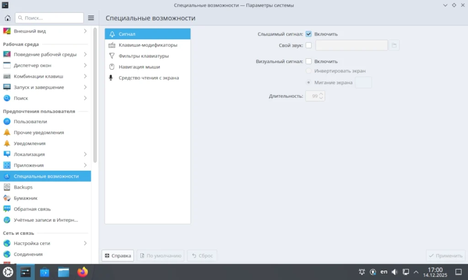Open the file manager from taskbar
Viewport: 468px width, 280px height.
[x=64, y=272]
